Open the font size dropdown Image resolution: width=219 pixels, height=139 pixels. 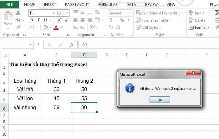click(67, 13)
